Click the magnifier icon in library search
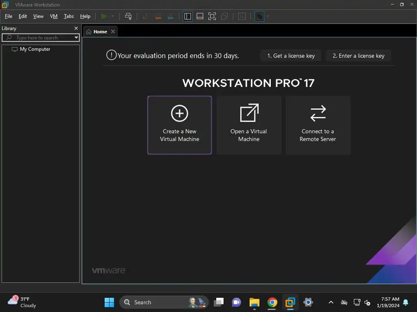This screenshot has height=312, width=417. (x=9, y=37)
